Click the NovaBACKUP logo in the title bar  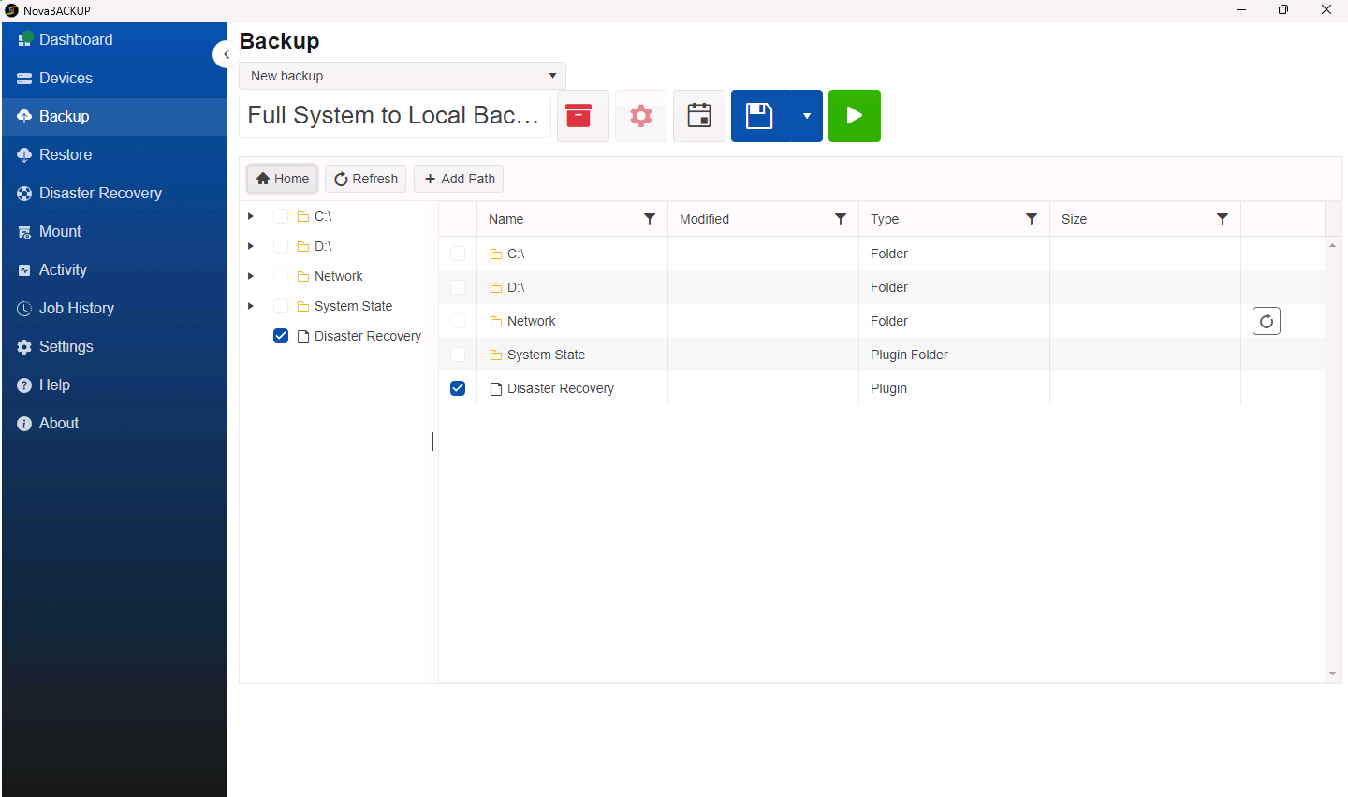(x=11, y=10)
